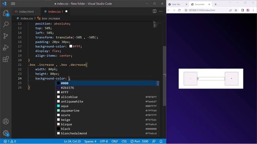The image size is (257, 144).
Task: Close the New Tab browser tab
Action: (x=186, y=4)
